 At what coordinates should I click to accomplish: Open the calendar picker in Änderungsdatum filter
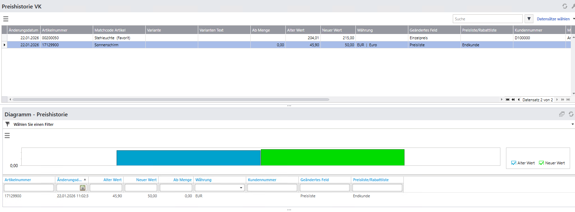83,188
